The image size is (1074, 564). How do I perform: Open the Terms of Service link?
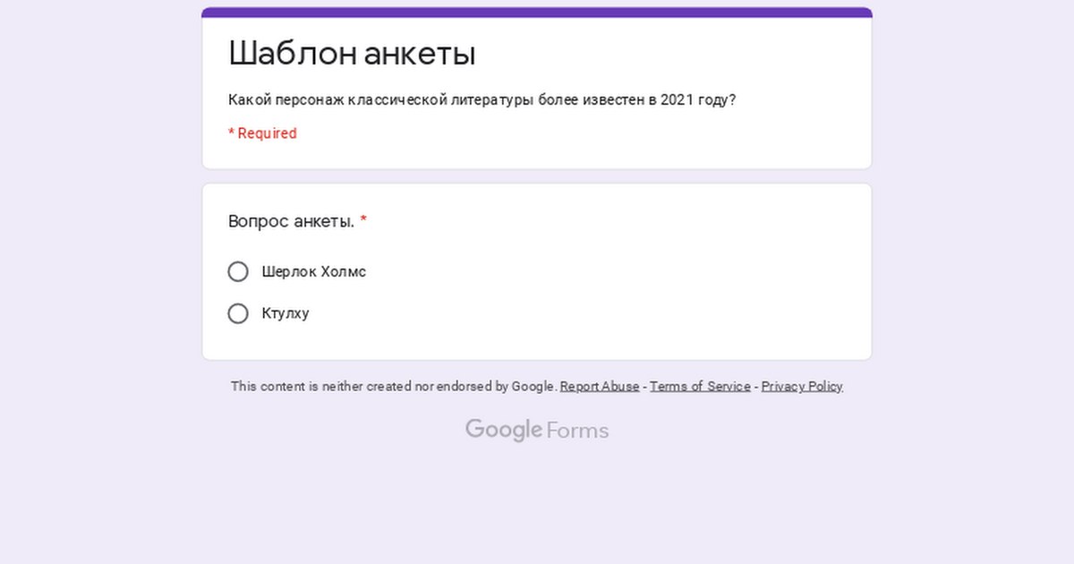point(700,387)
